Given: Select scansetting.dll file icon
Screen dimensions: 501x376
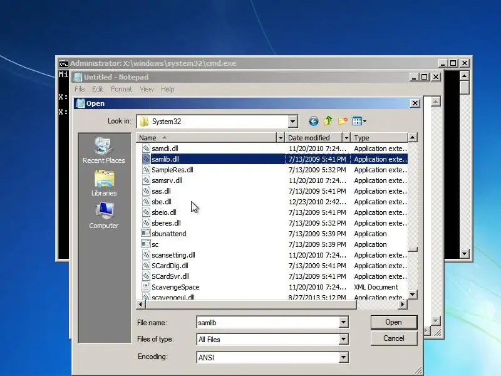Looking at the screenshot, I should 146,255.
